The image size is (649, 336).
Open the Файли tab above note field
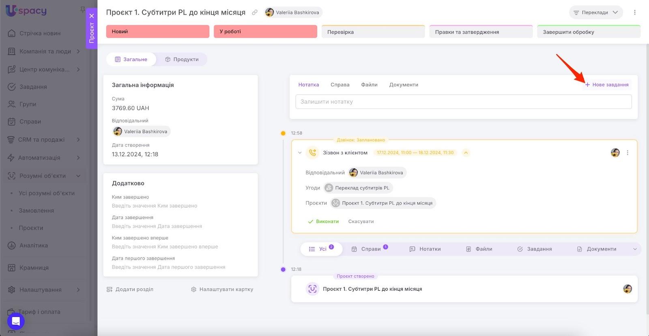(x=369, y=85)
